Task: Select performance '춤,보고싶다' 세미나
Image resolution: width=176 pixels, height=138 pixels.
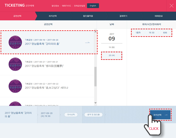Action: coord(47,86)
